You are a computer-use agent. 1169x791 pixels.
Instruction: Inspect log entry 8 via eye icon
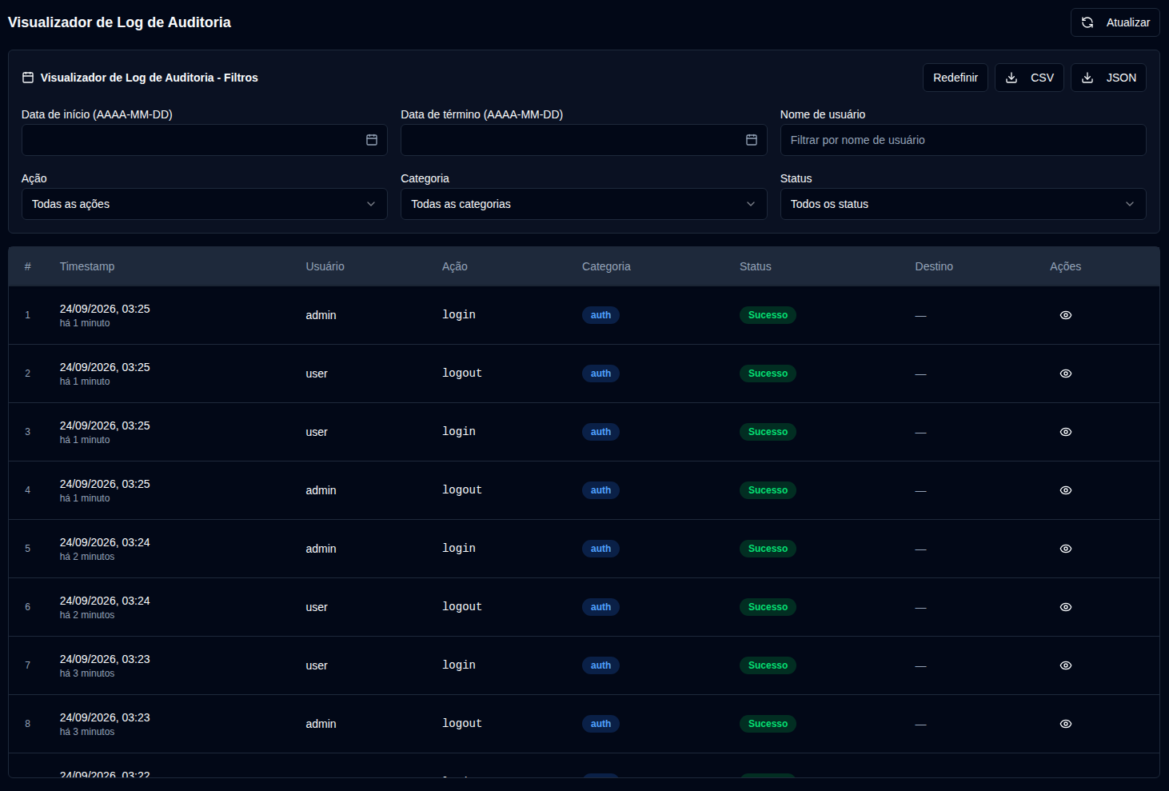tap(1065, 724)
